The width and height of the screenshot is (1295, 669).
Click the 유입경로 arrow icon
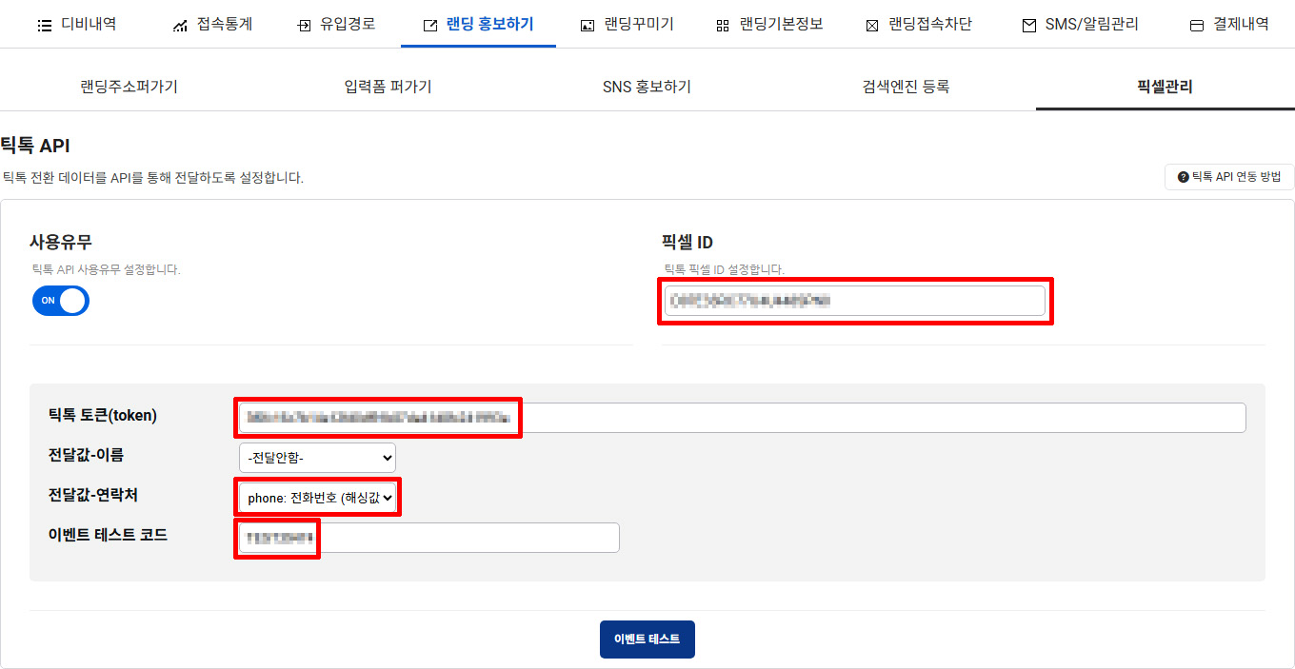304,26
